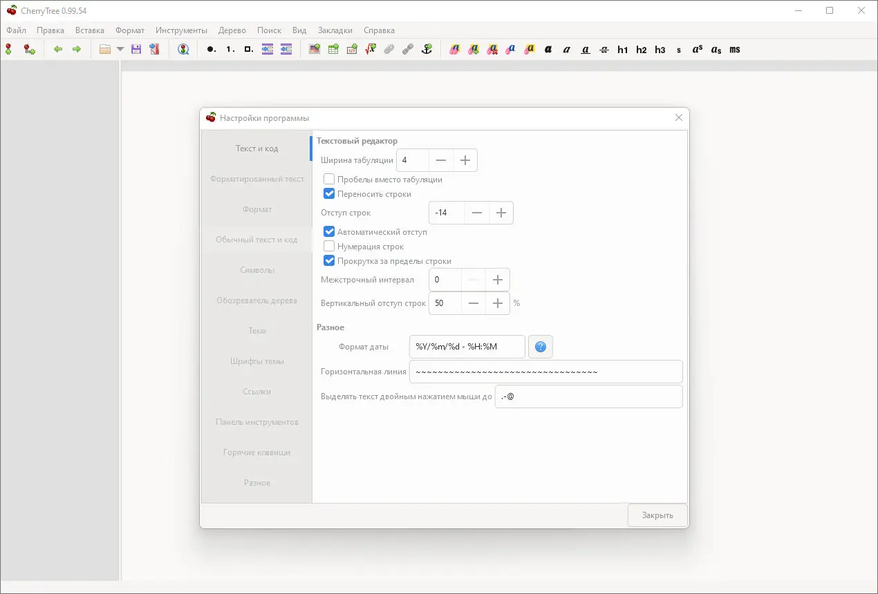Go forward with green right arrow
The height and width of the screenshot is (594, 878).
click(x=77, y=49)
